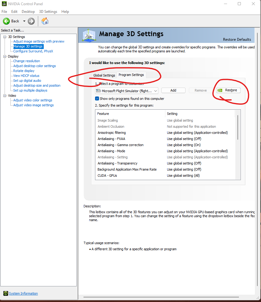Click the Add program button
The height and width of the screenshot is (302, 261).
173,90
